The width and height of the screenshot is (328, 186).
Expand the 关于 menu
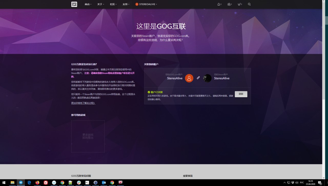point(101,4)
